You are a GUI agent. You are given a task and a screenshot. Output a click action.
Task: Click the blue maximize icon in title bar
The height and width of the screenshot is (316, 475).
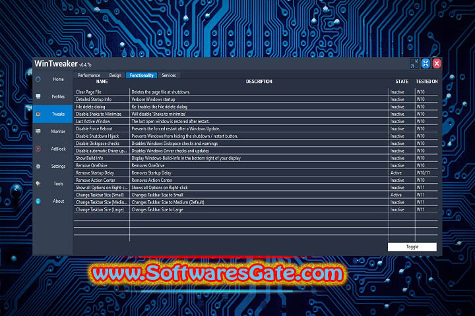click(426, 63)
